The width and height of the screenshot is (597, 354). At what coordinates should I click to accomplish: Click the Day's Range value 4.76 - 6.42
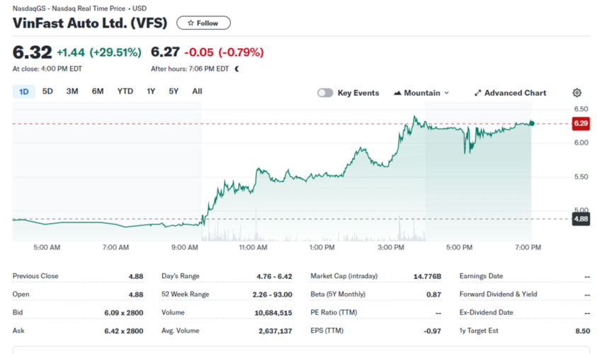click(x=274, y=276)
